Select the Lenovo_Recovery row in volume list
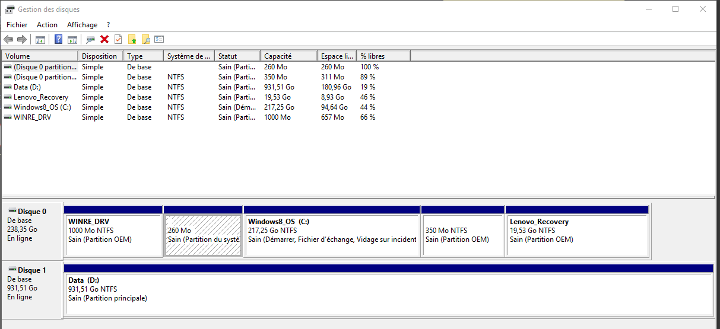 coord(40,97)
